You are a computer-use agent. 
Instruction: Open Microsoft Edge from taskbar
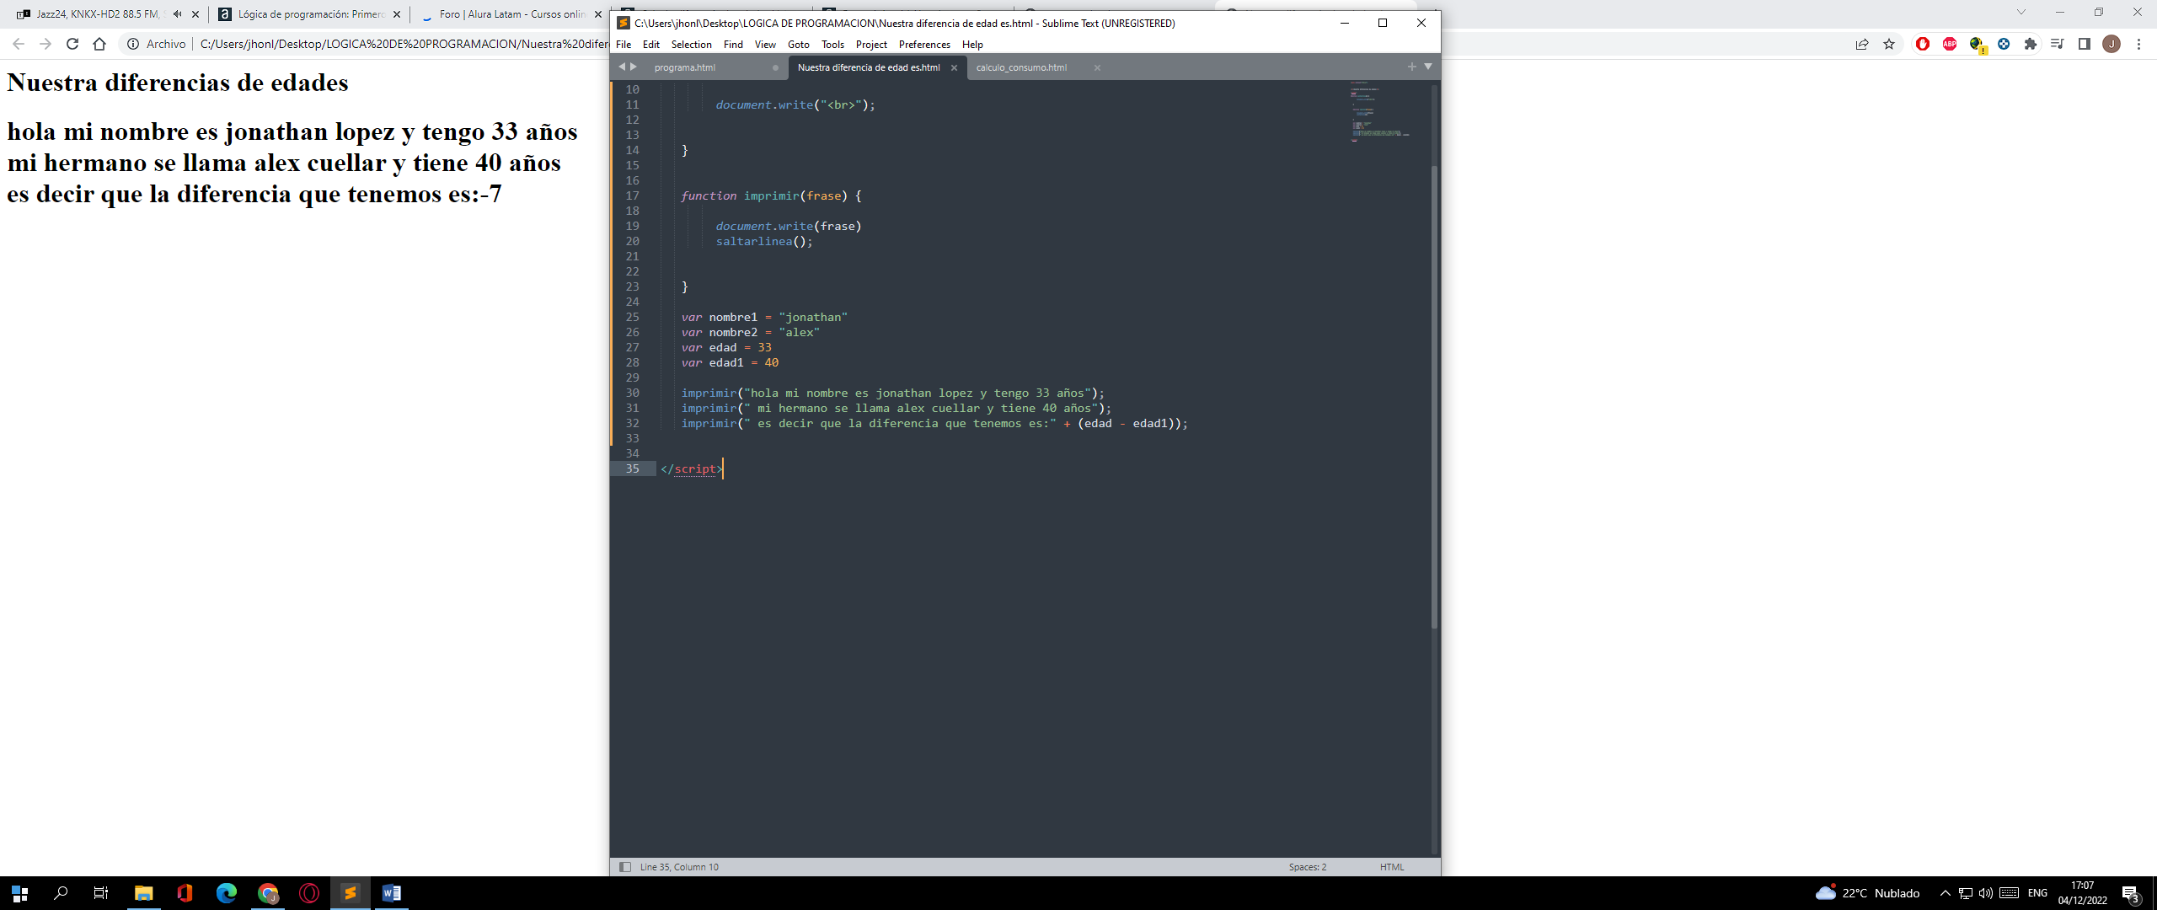click(x=226, y=893)
